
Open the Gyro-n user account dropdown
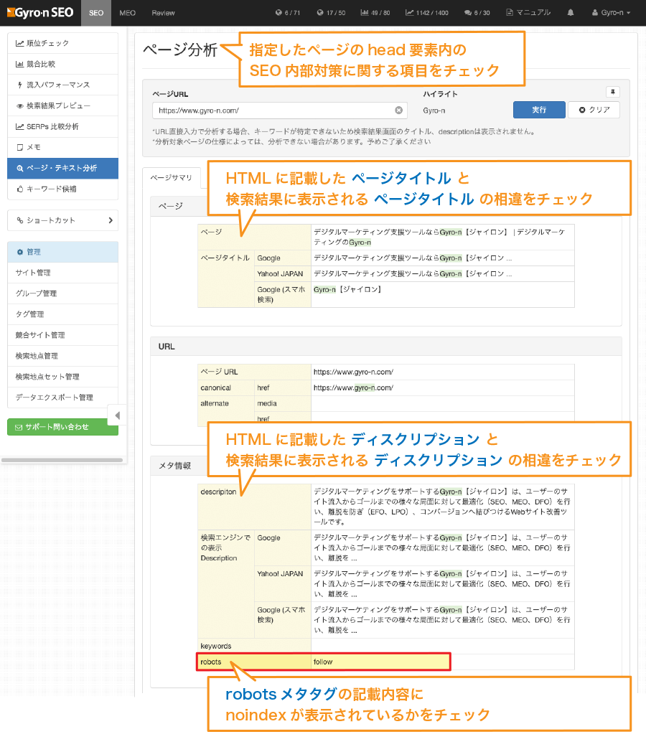point(611,12)
